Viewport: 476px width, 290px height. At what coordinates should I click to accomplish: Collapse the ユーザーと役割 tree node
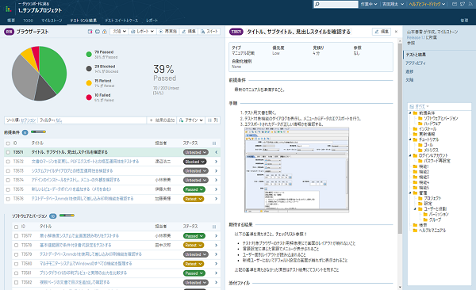[415, 209]
